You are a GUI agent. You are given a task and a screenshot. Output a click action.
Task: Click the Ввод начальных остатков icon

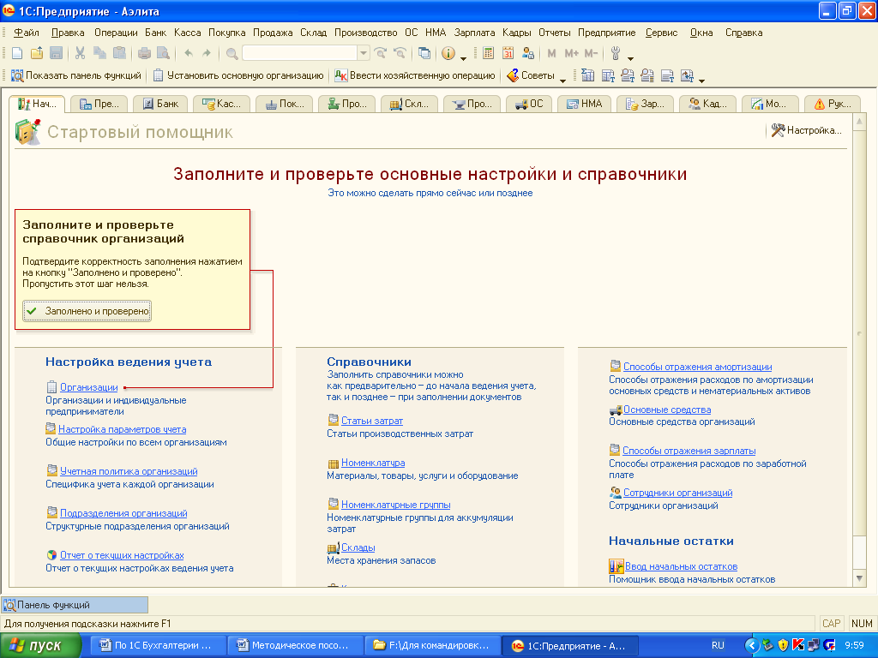[616, 566]
